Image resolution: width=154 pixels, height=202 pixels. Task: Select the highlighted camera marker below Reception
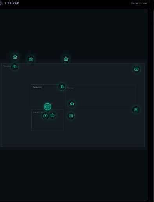tap(47, 107)
